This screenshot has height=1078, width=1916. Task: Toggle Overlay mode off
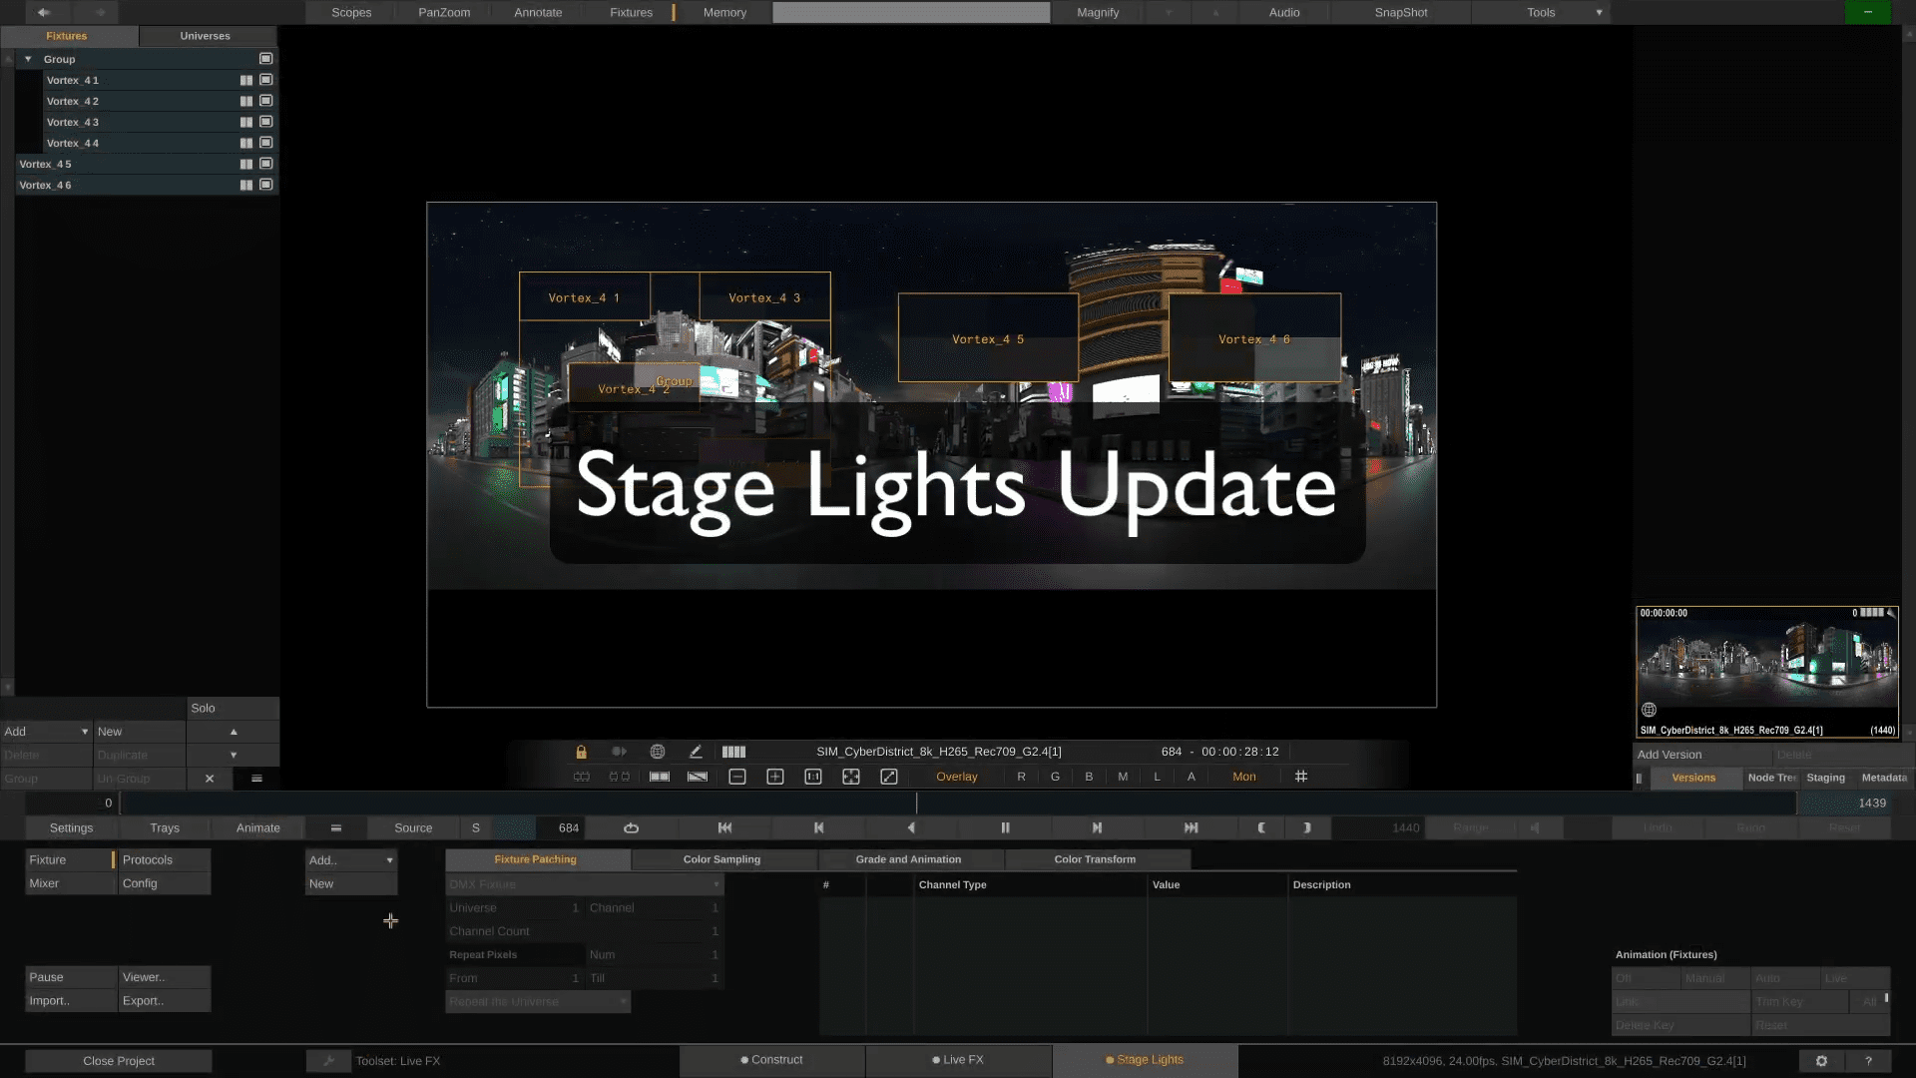coord(955,776)
